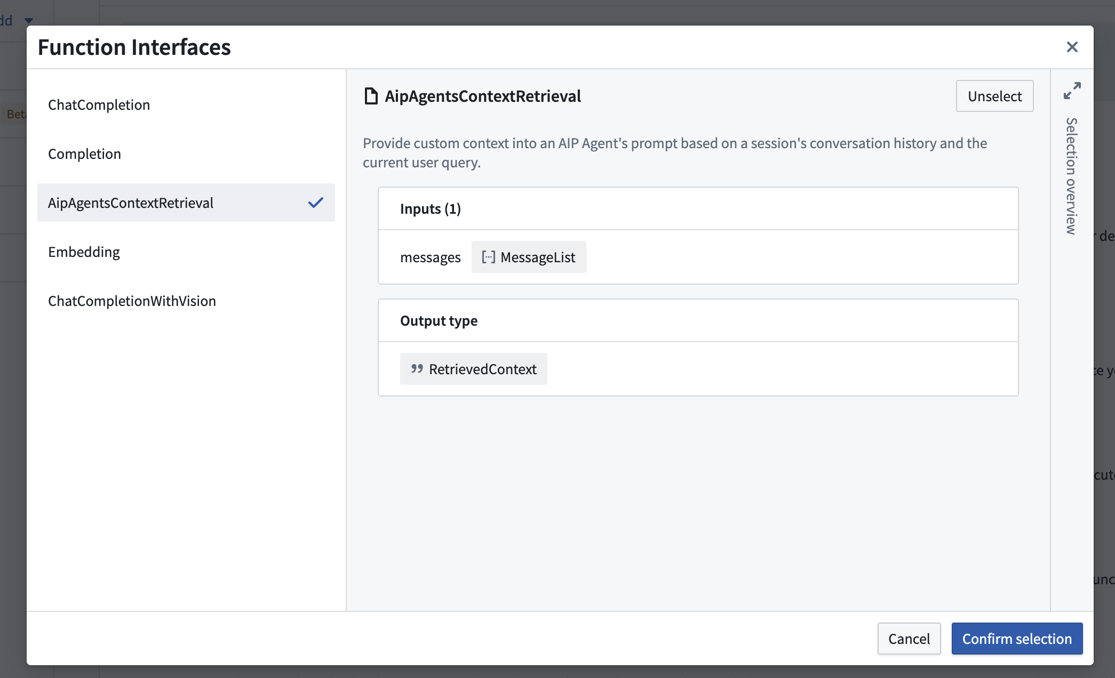Click the Unselect button
Screen dimensions: 1115x678
[994, 96]
